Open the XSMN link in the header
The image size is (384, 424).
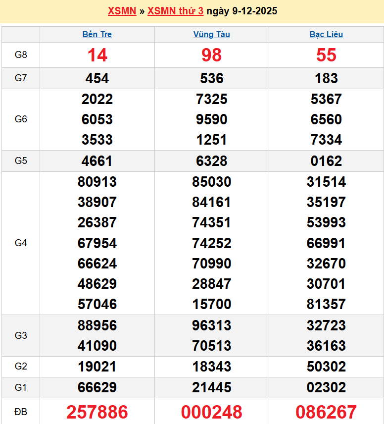click(122, 11)
